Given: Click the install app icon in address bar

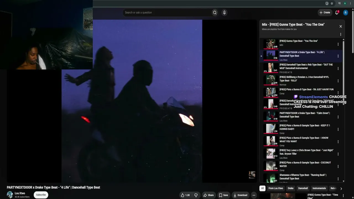Looking at the screenshot, I should point(327,3).
